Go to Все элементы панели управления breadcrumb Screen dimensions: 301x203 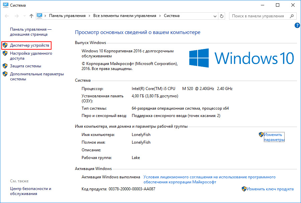click(125, 16)
